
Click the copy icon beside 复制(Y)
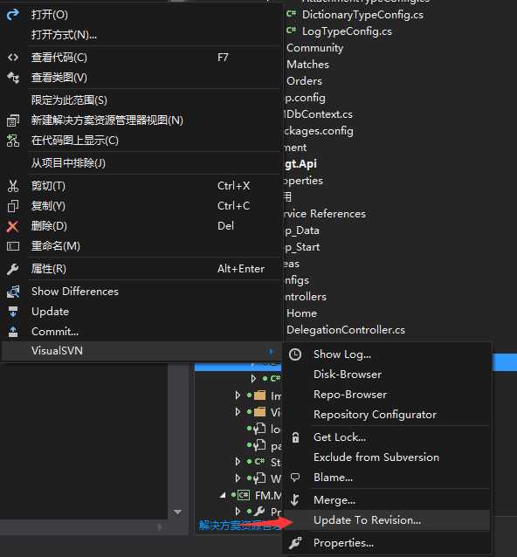(x=13, y=206)
